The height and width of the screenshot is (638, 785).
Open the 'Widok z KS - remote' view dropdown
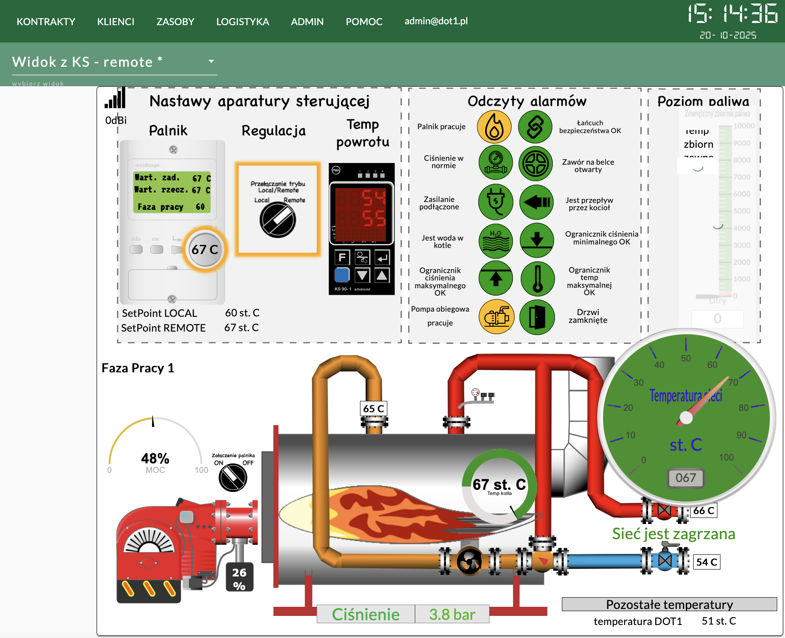pyautogui.click(x=211, y=62)
